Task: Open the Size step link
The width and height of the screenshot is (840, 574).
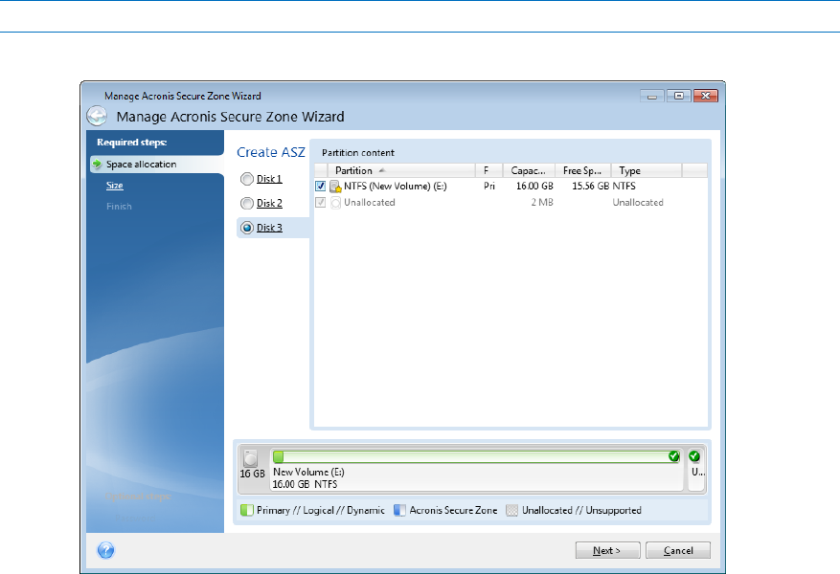Action: coord(115,185)
